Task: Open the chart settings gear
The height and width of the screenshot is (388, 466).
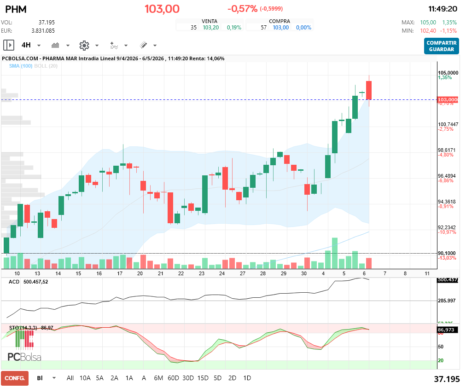Action: click(84, 45)
